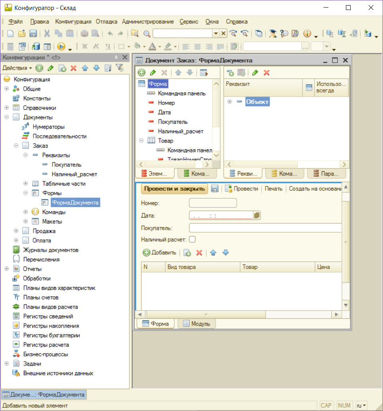Image resolution: width=383 pixels, height=411 pixels.
Task: Click the Вид товара column header
Action: click(202, 267)
